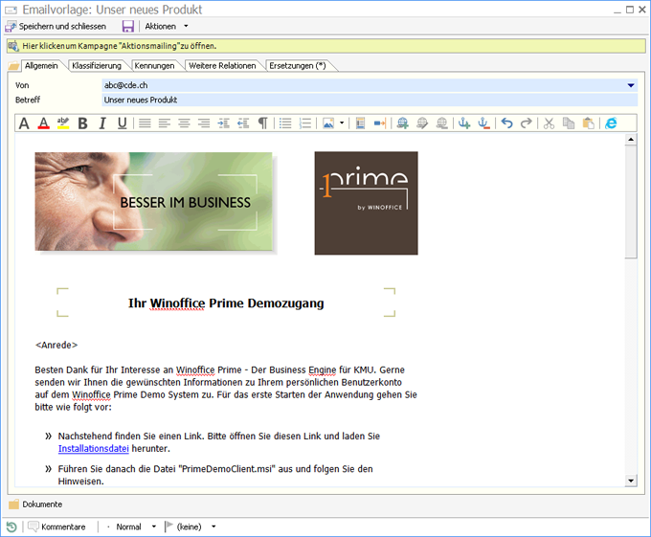
Task: Center align text
Action: point(184,123)
